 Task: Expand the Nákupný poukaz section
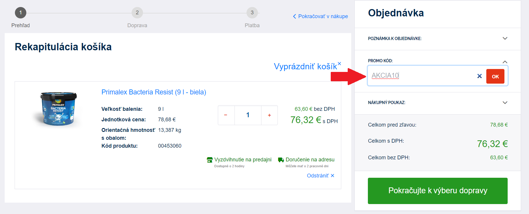(505, 103)
